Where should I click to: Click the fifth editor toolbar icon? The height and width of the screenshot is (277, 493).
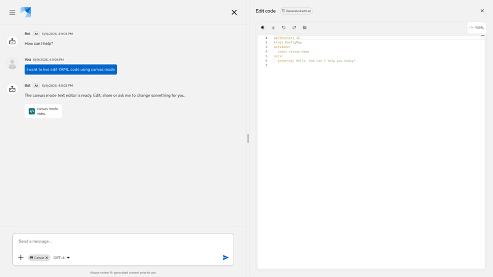tap(304, 28)
